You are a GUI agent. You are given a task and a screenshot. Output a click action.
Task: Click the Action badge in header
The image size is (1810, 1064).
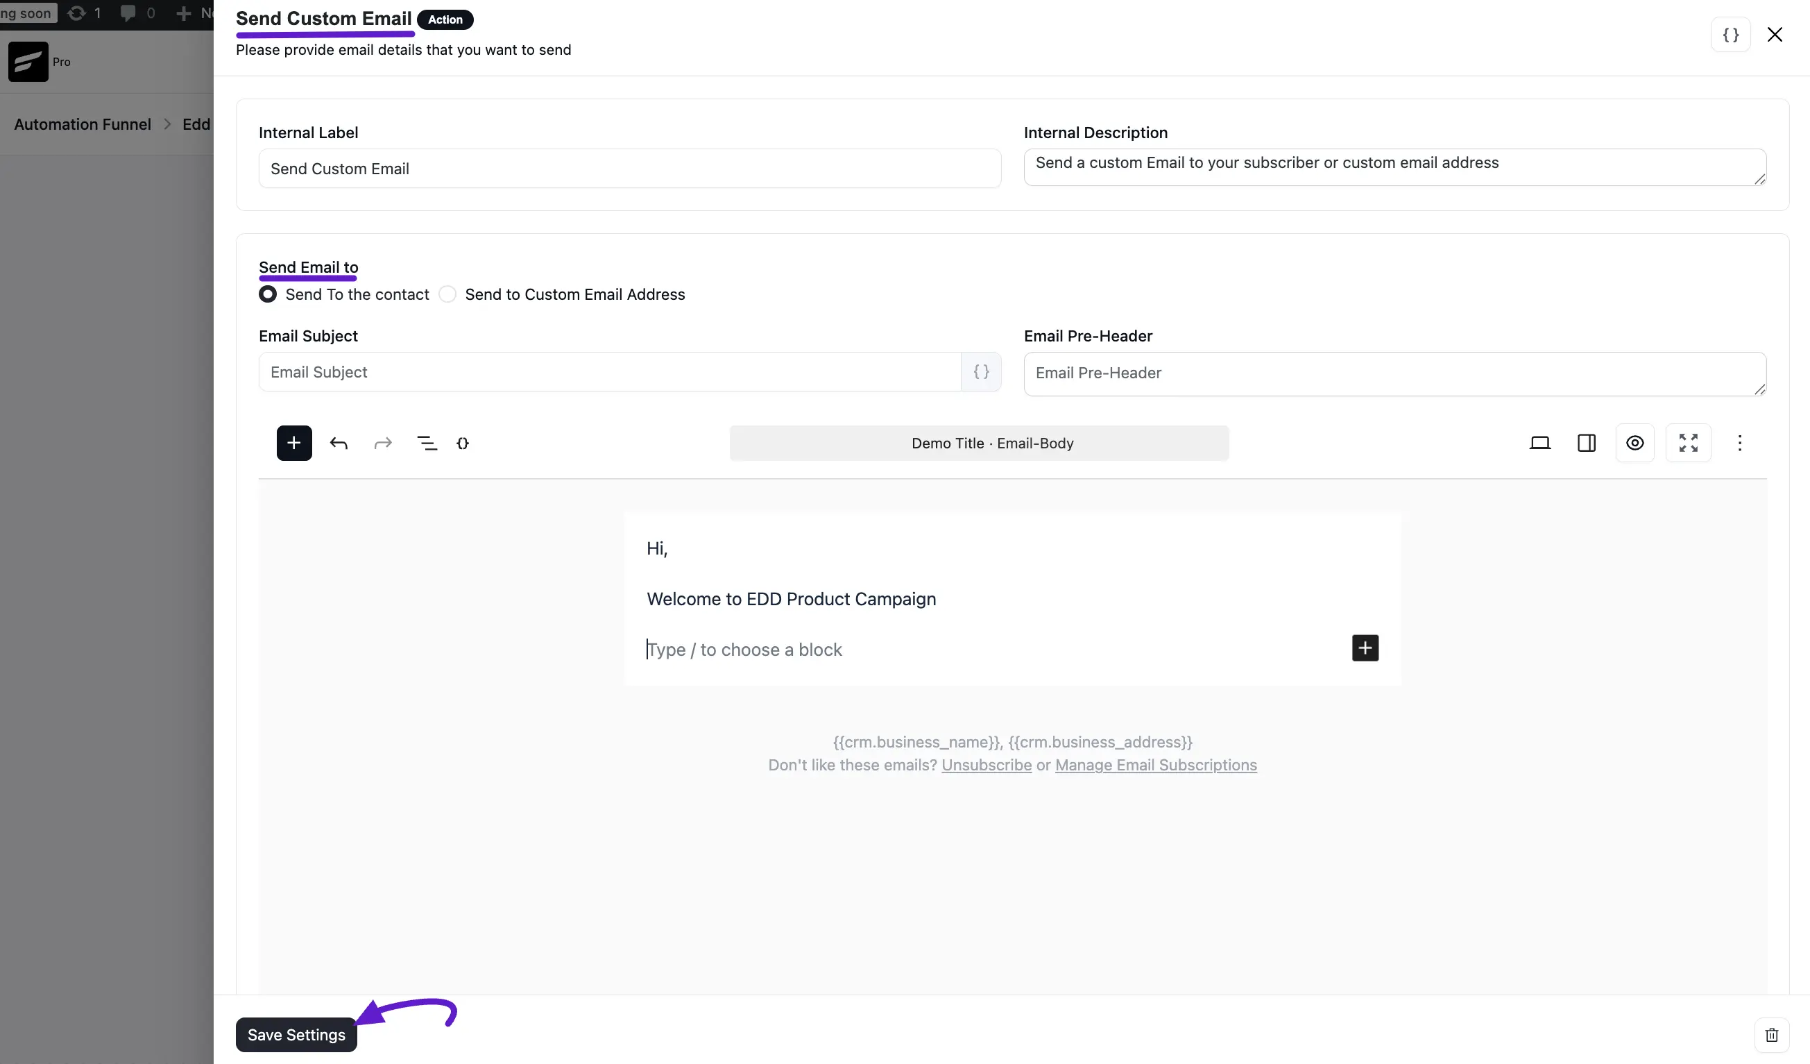click(x=445, y=19)
